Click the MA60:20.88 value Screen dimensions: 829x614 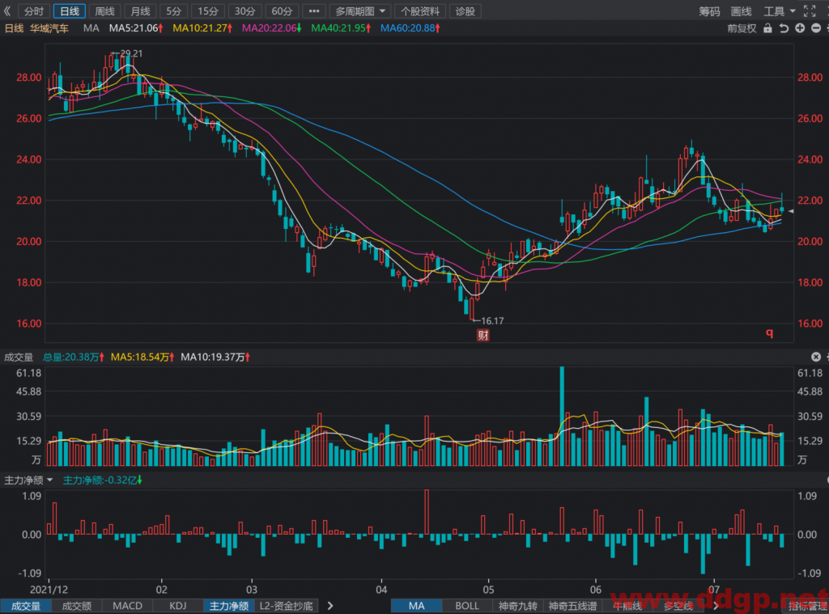pyautogui.click(x=410, y=28)
